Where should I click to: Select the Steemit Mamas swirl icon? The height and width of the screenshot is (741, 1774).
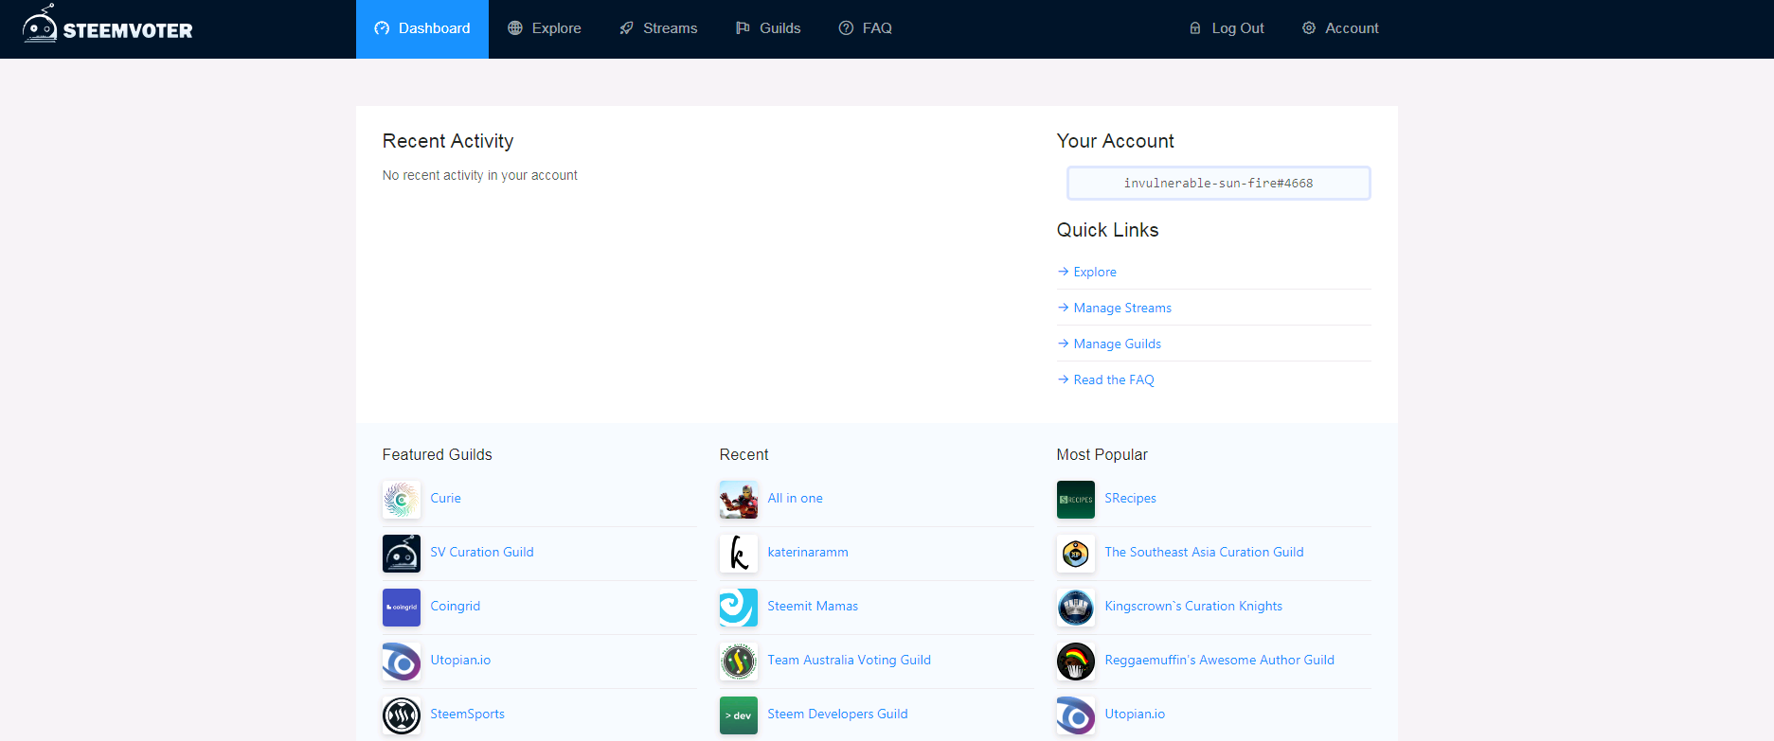coord(739,607)
